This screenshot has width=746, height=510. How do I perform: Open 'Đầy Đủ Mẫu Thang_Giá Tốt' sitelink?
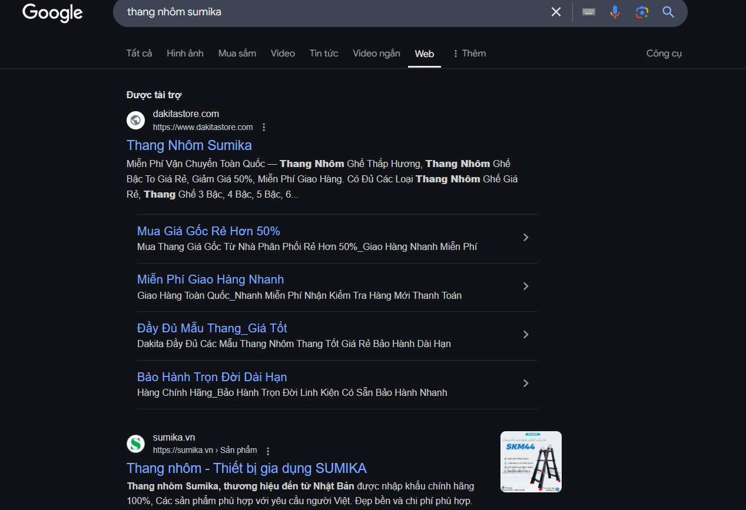(x=212, y=328)
